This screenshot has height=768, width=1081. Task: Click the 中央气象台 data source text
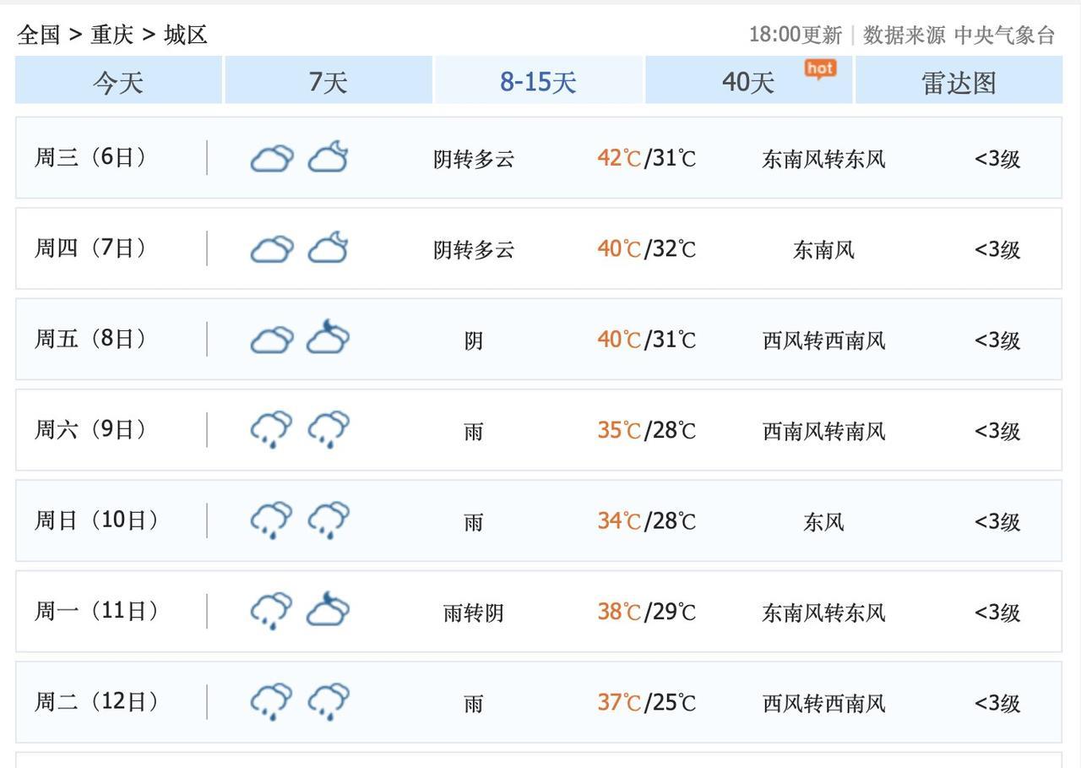[x=1005, y=35]
